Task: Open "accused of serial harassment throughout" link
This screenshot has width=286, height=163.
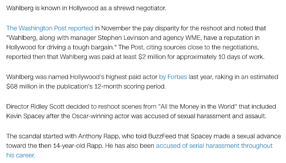Action: pos(214,146)
